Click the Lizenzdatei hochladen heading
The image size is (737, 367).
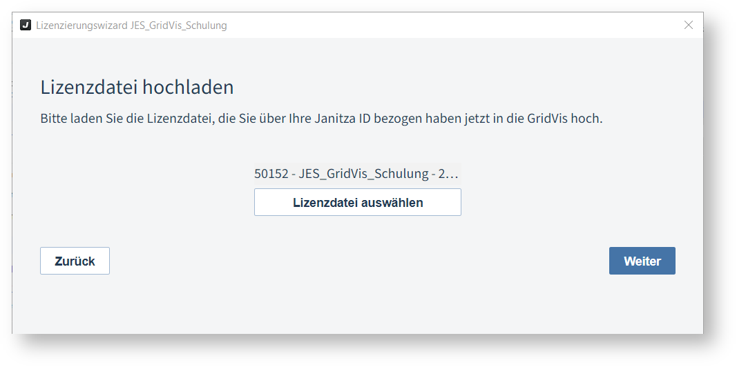click(x=137, y=88)
